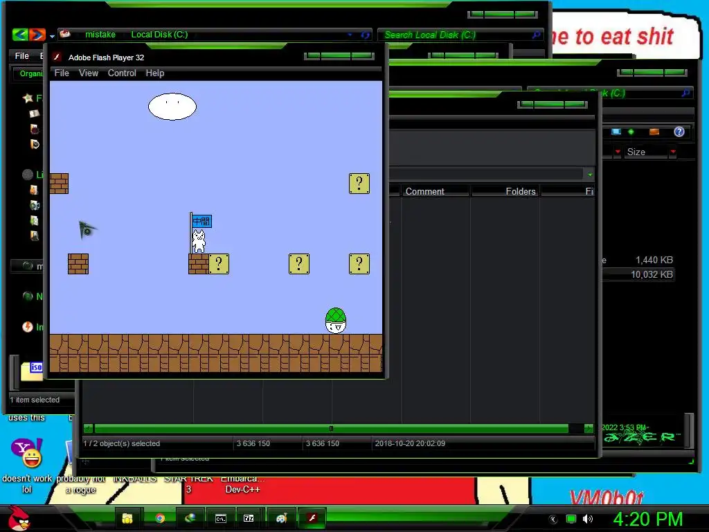Open Chrome from the taskbar
The width and height of the screenshot is (709, 532).
point(160,518)
